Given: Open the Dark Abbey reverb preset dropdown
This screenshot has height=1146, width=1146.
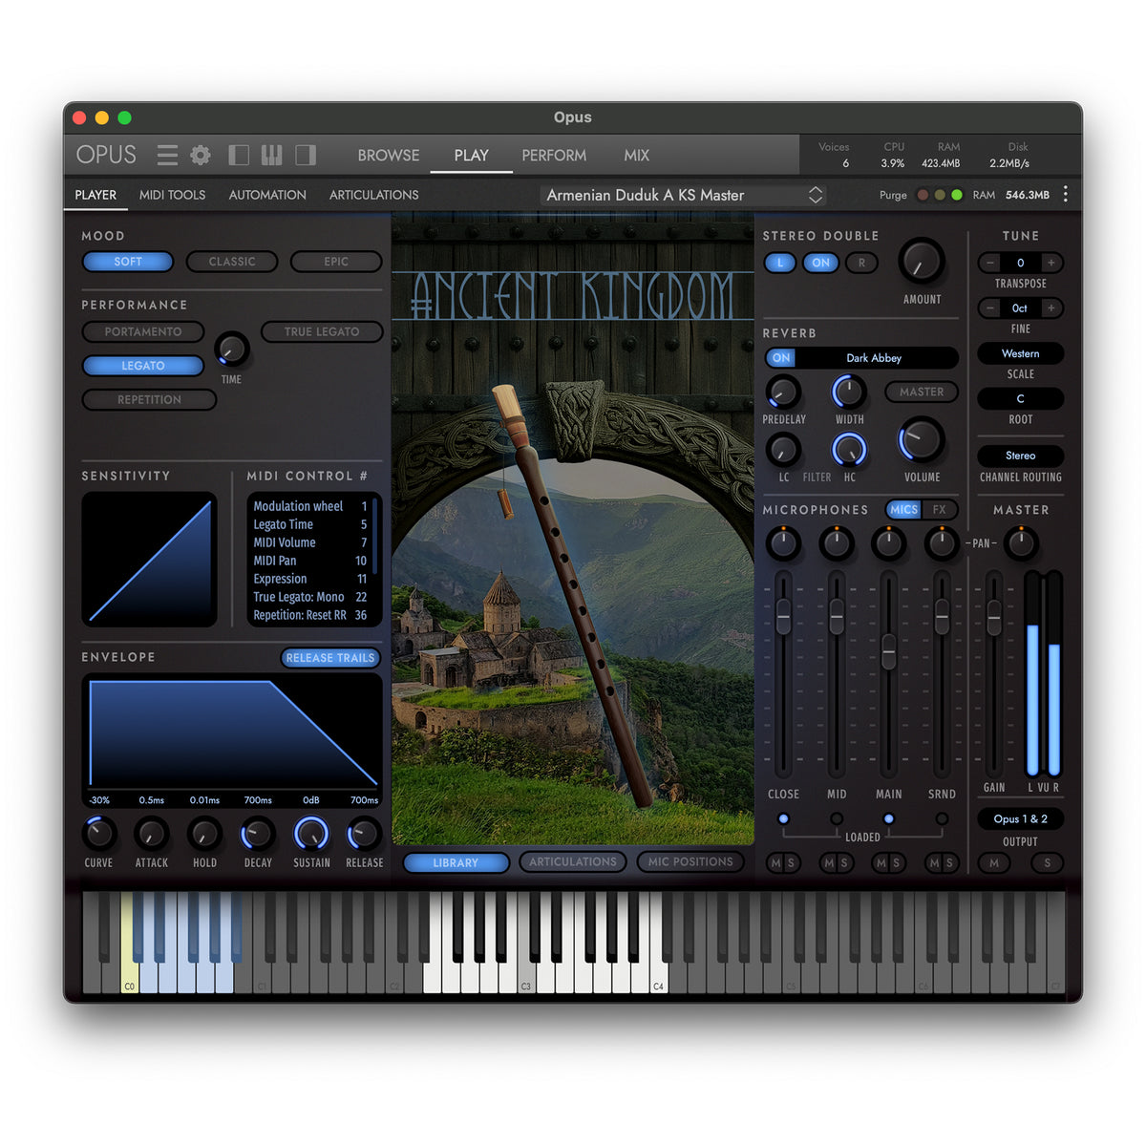Looking at the screenshot, I should pyautogui.click(x=875, y=358).
